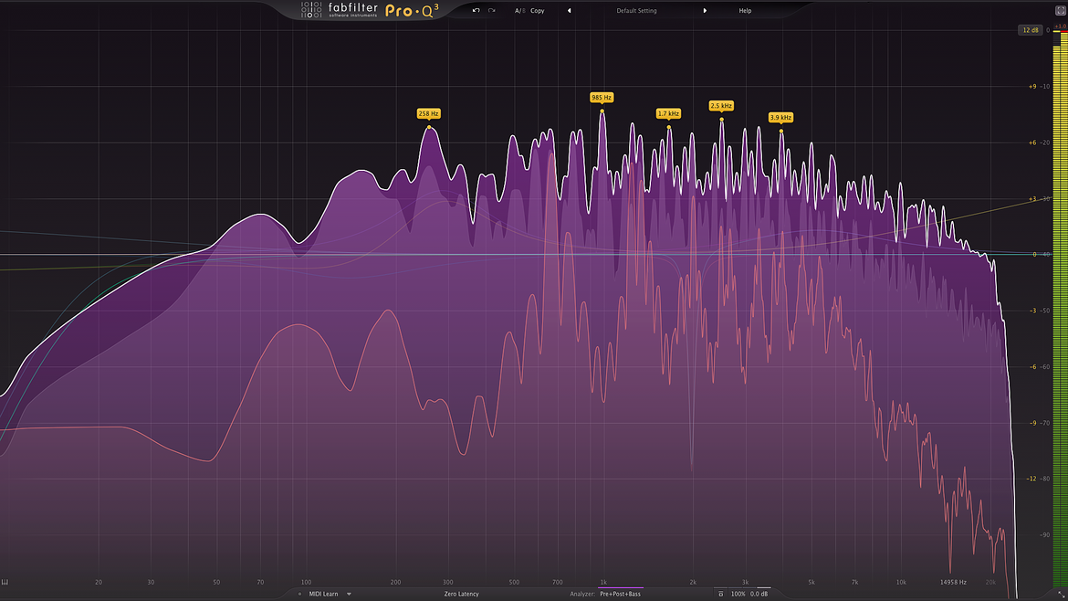Toggle the A/B state switch
1068x601 pixels.
(x=519, y=11)
